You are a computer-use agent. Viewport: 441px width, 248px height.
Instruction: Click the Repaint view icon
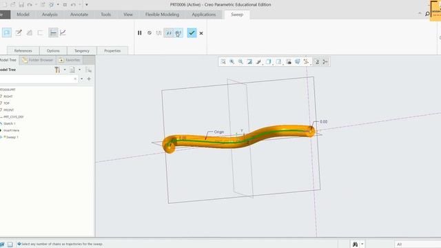(249, 62)
